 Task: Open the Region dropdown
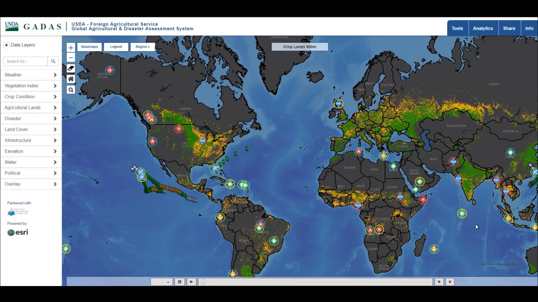[142, 47]
